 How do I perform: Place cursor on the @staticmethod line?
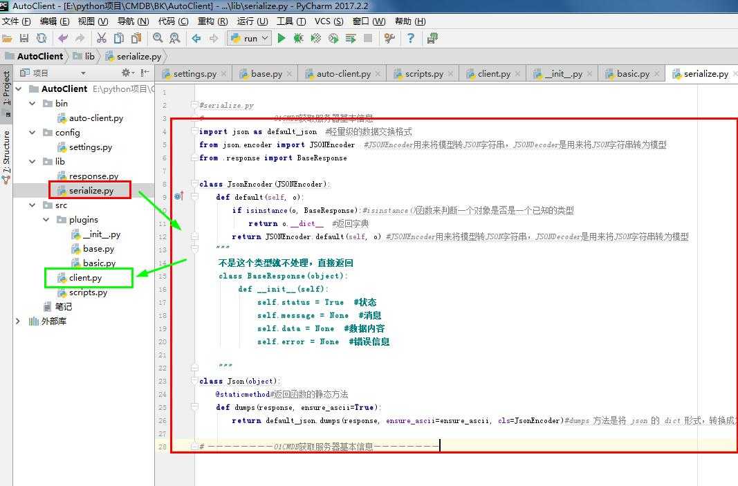pos(282,394)
